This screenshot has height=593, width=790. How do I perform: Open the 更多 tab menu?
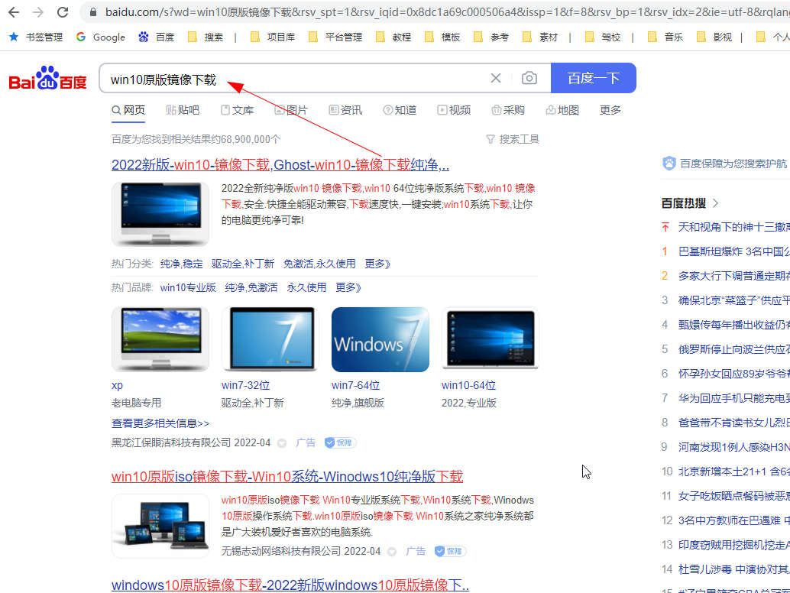(610, 110)
